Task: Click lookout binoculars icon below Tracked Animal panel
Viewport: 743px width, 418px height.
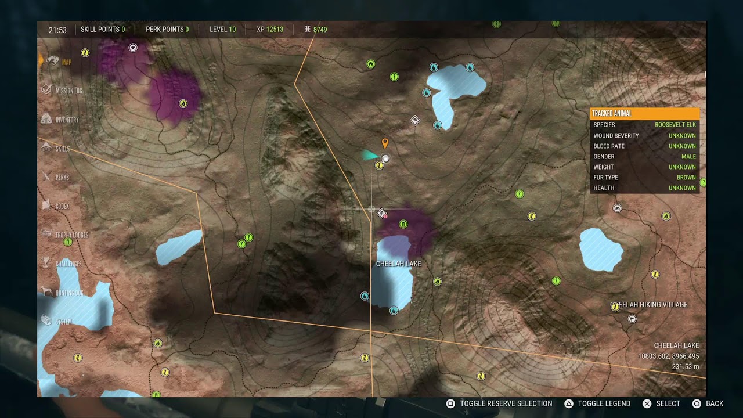Action: coord(617,208)
